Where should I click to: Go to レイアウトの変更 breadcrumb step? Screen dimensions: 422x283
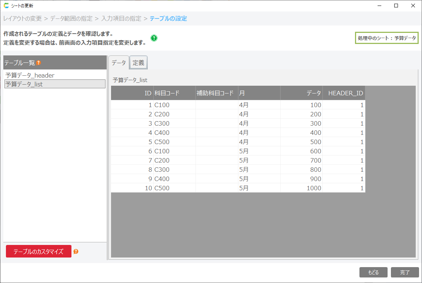pos(23,18)
